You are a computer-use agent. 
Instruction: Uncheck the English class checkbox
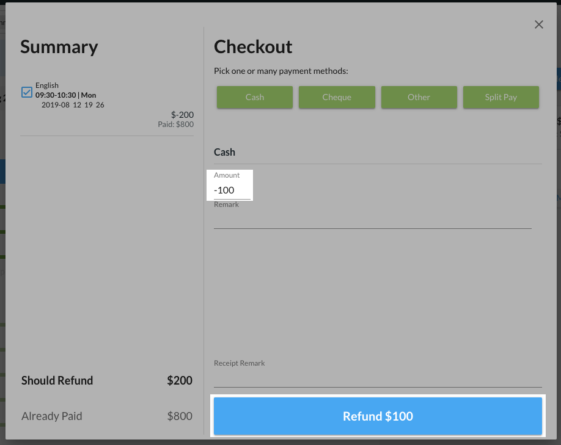click(x=27, y=92)
